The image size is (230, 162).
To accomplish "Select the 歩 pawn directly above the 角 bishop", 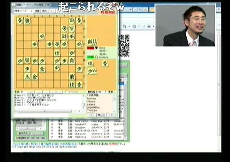I will point(72,53).
